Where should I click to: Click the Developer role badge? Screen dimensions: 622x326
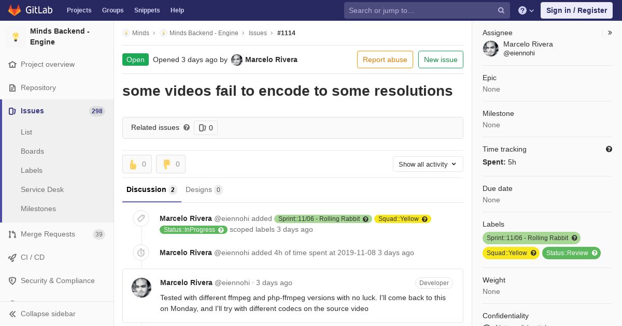click(434, 283)
